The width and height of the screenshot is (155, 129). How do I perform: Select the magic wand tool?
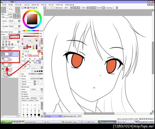tap(28, 52)
